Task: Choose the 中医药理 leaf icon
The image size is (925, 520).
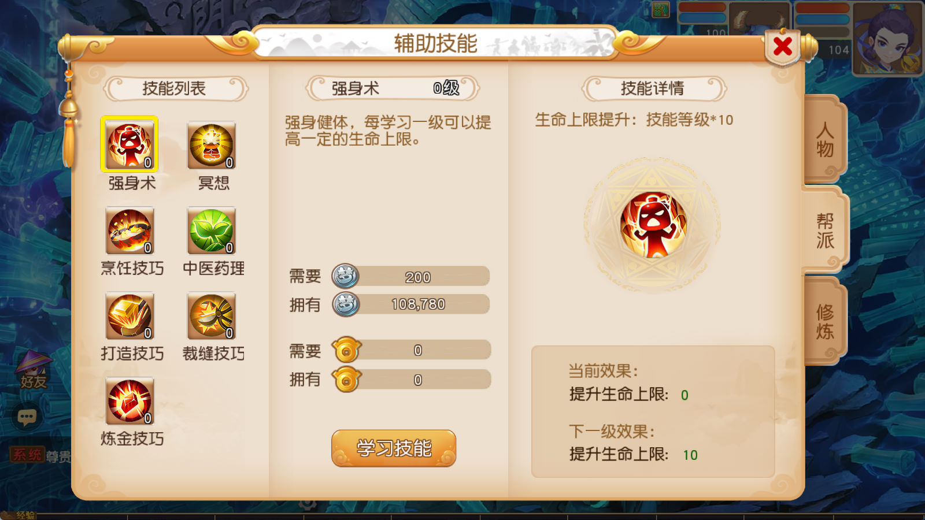Action: click(x=212, y=231)
